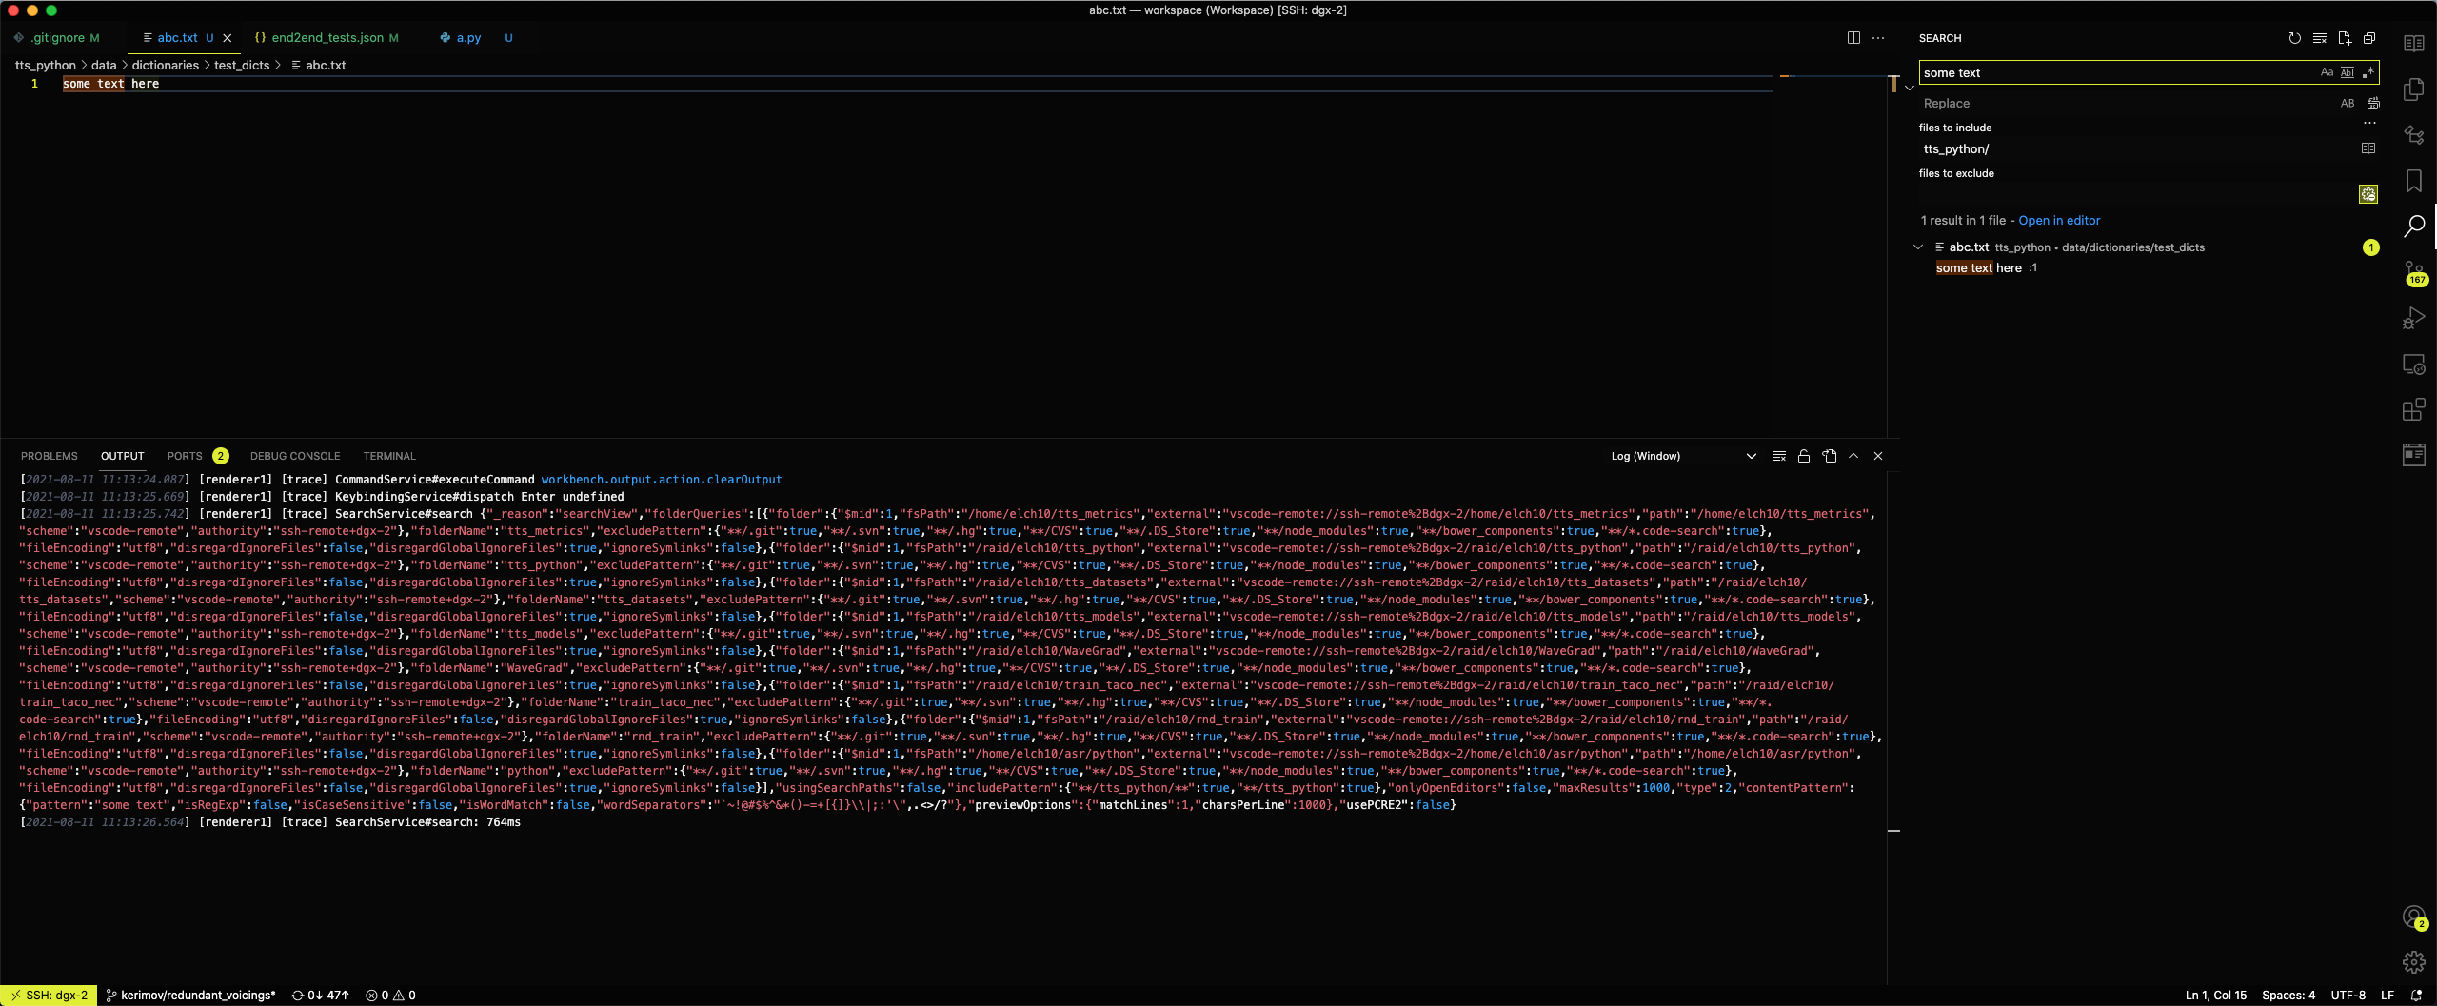Open log output file in editor
2437x1006 pixels.
(1829, 456)
